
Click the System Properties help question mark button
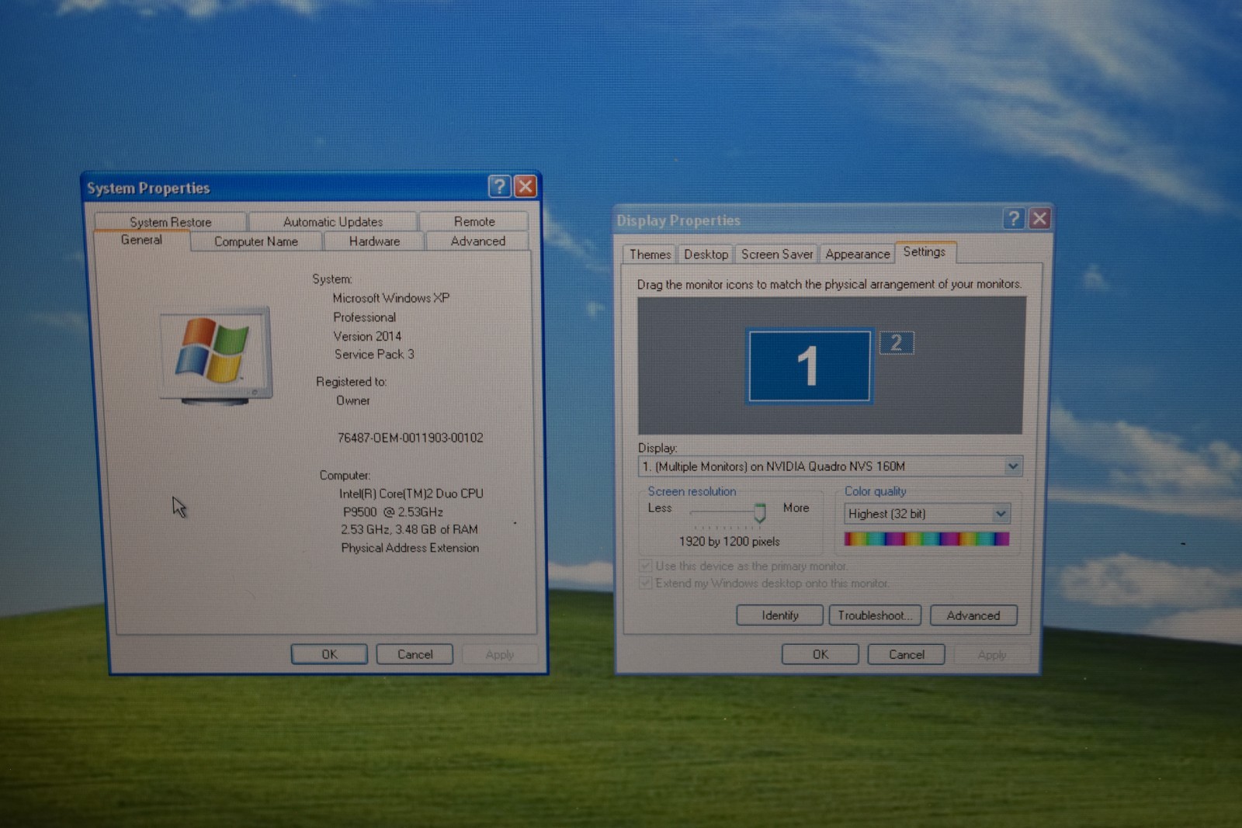click(499, 186)
